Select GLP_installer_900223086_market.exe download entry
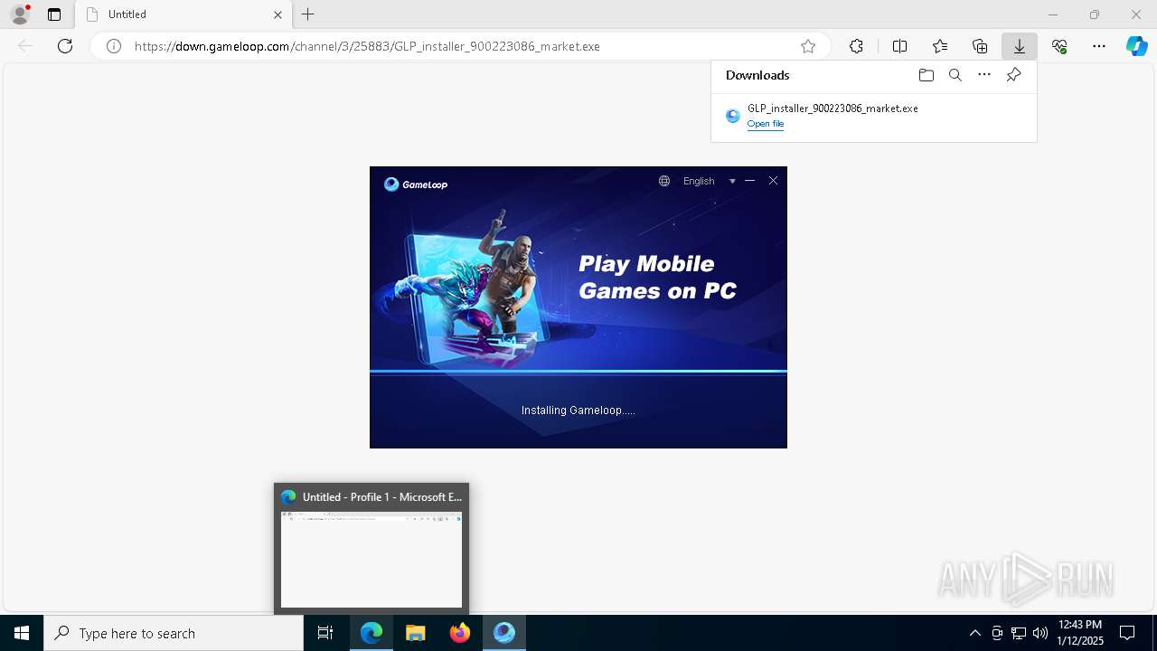Viewport: 1157px width, 651px height. point(874,116)
